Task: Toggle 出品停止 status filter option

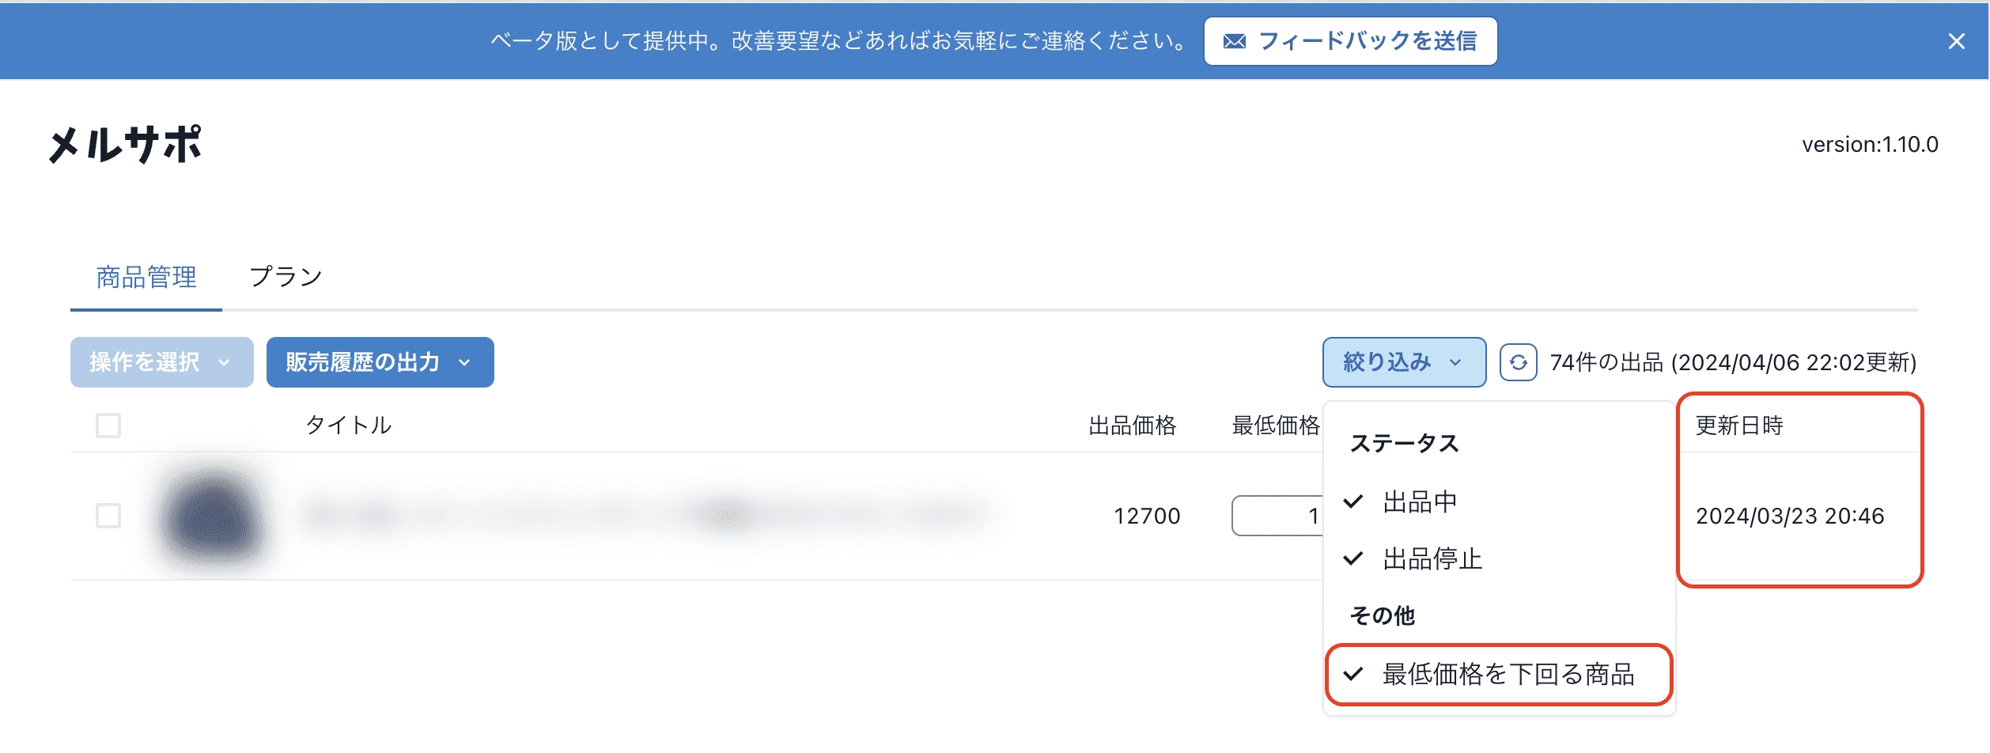Action: click(1432, 558)
